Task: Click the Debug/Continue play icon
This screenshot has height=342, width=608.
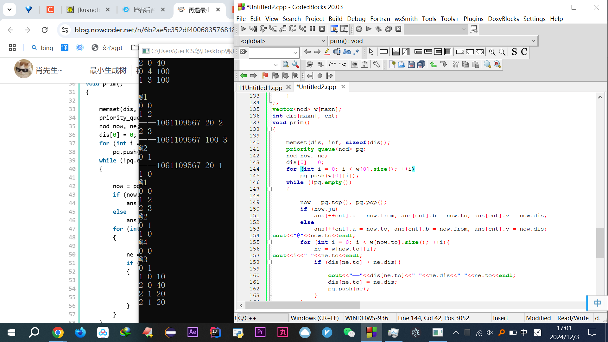Action: point(243,29)
